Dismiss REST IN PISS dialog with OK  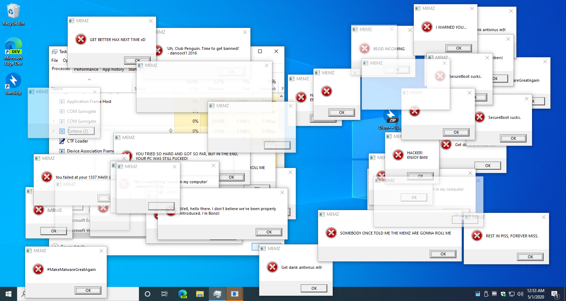coord(530,257)
